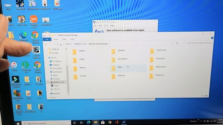Click the taskbar search box
The image size is (223, 125).
click(x=46, y=123)
